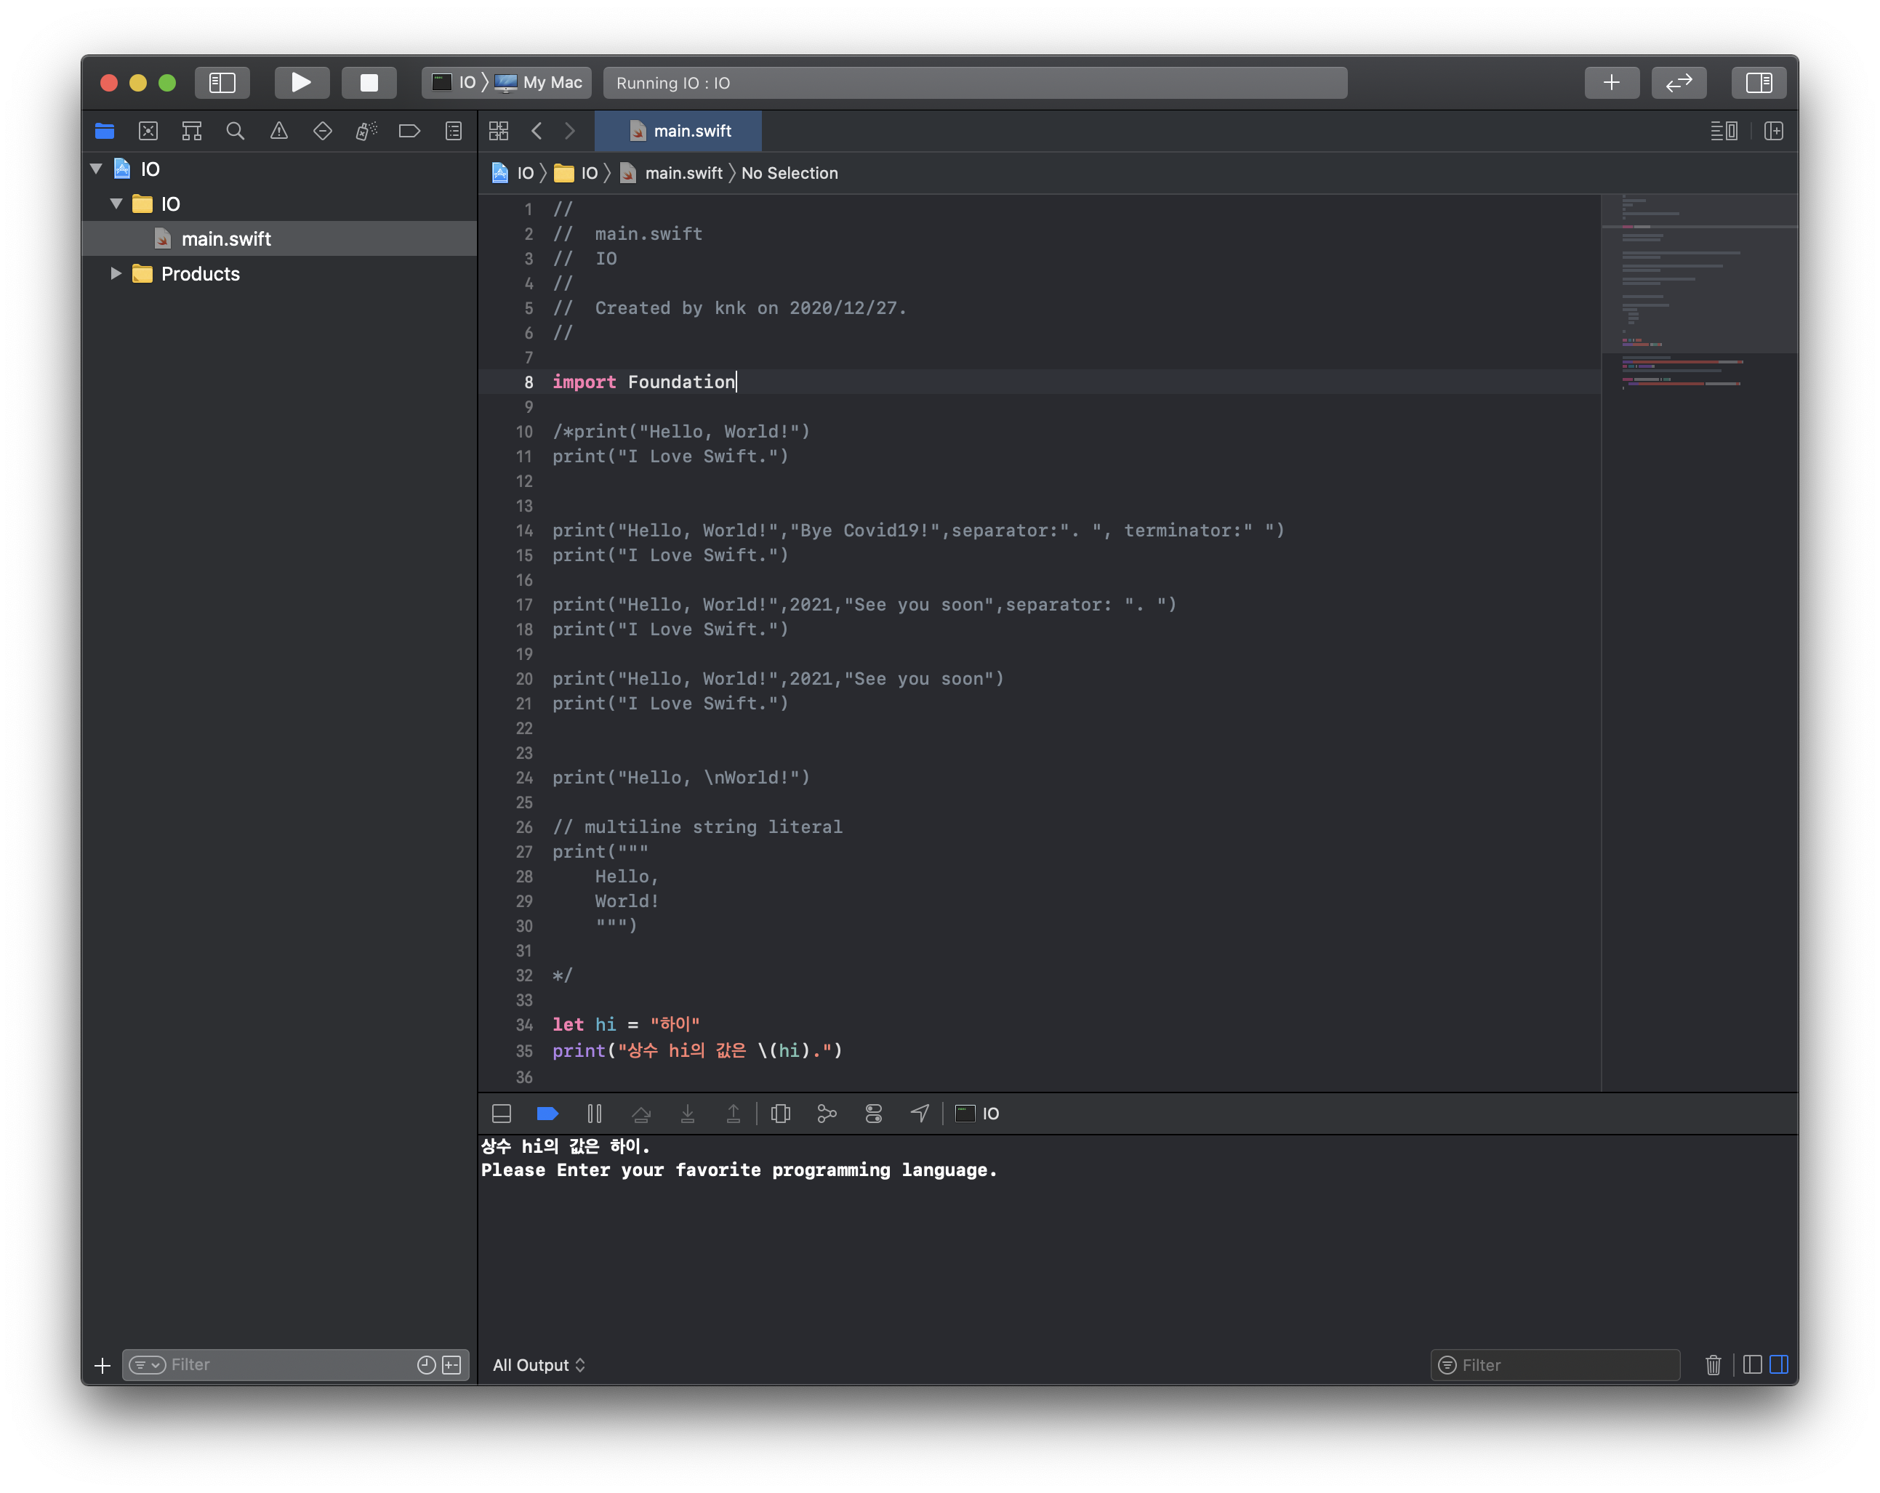Viewport: 1880px width, 1493px height.
Task: Clear the console with trash icon
Action: 1714,1365
